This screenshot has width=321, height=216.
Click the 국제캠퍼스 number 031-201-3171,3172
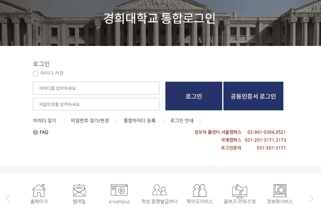pyautogui.click(x=265, y=140)
